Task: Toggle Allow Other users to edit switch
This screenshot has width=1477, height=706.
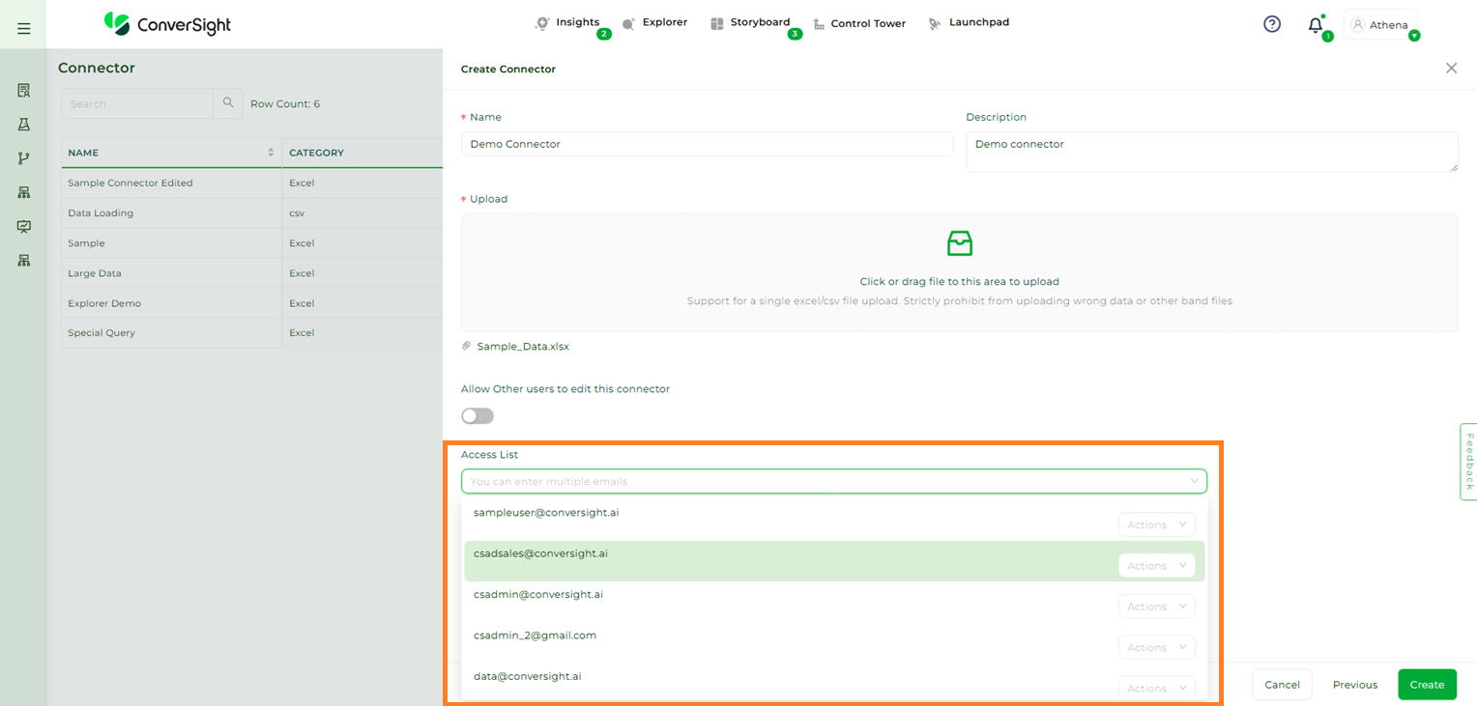Action: [x=478, y=416]
